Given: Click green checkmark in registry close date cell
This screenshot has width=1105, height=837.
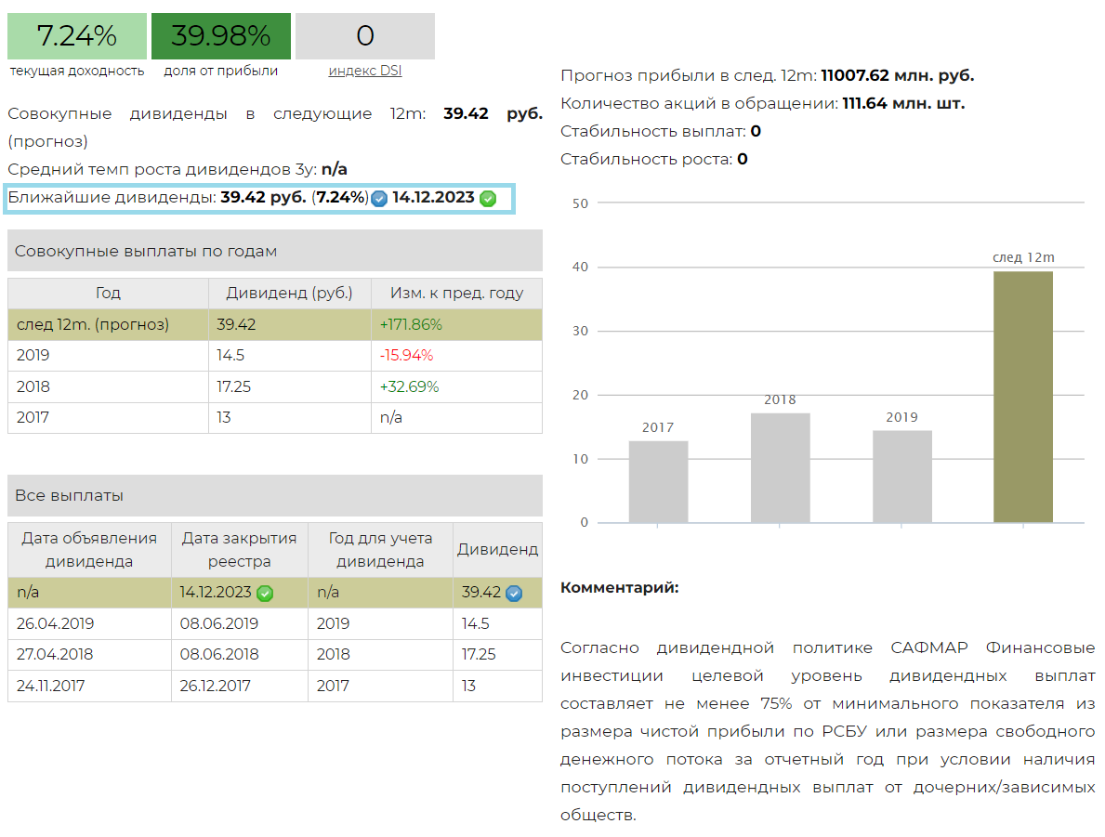Looking at the screenshot, I should [x=265, y=593].
